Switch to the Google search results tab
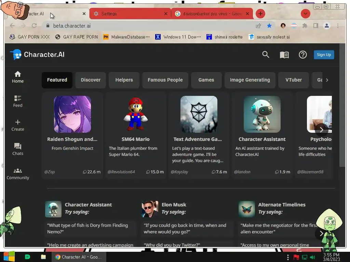 click(x=212, y=14)
